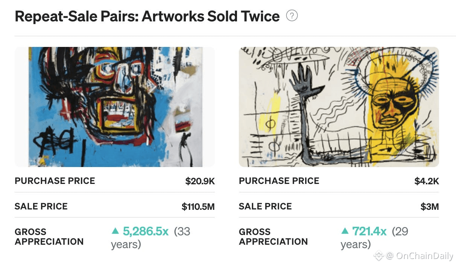Screen dimensions: 456x265
Task: Click right card's SALE PRICE label
Action: click(265, 206)
